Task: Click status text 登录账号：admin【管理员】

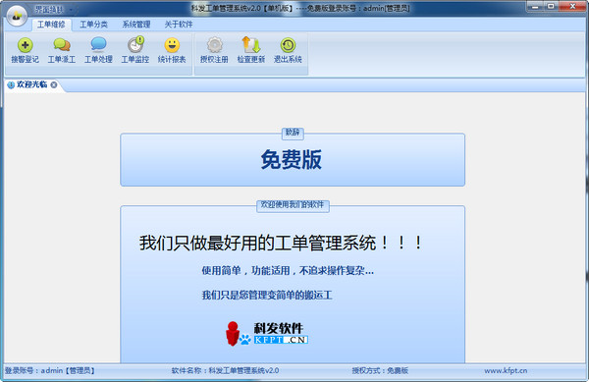Action: point(50,371)
